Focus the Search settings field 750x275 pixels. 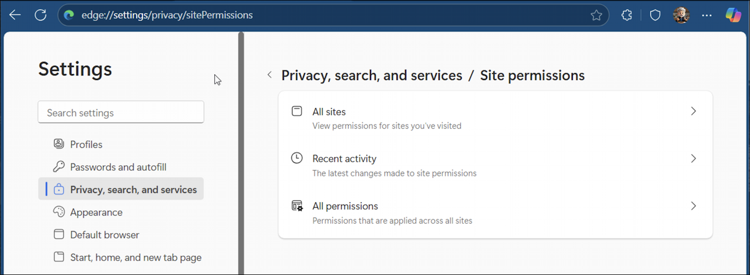pos(121,112)
